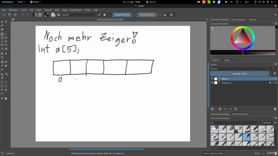Screen dimensions: 278x156
Task: Redo the last undone action
Action: pyautogui.click(x=28, y=15)
